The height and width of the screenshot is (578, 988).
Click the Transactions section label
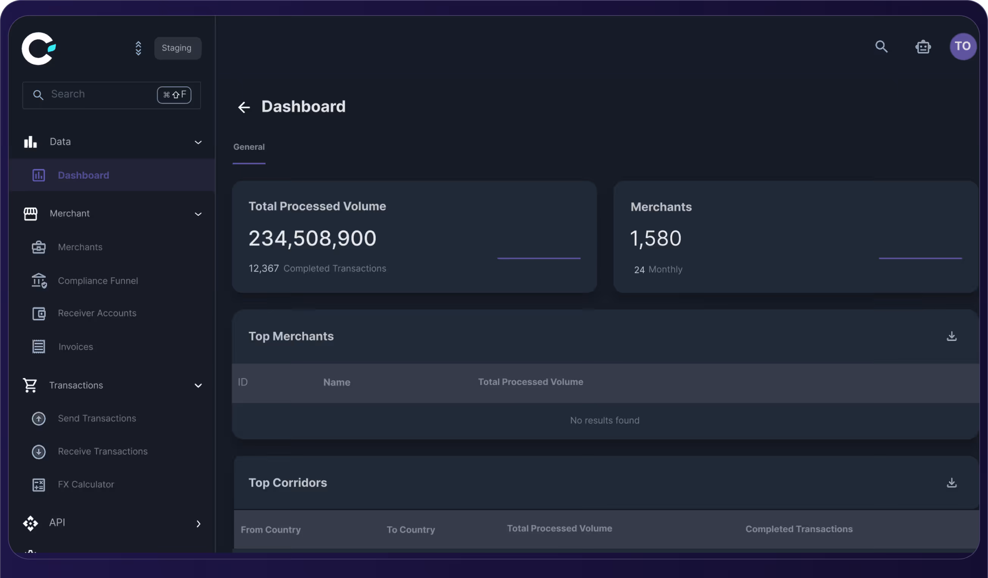(76, 385)
